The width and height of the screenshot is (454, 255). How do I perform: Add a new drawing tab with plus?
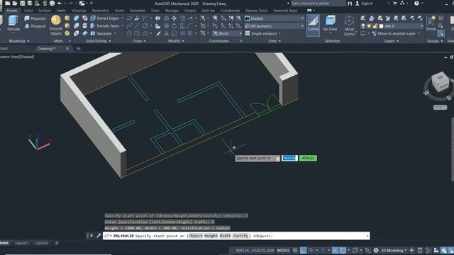click(78, 49)
